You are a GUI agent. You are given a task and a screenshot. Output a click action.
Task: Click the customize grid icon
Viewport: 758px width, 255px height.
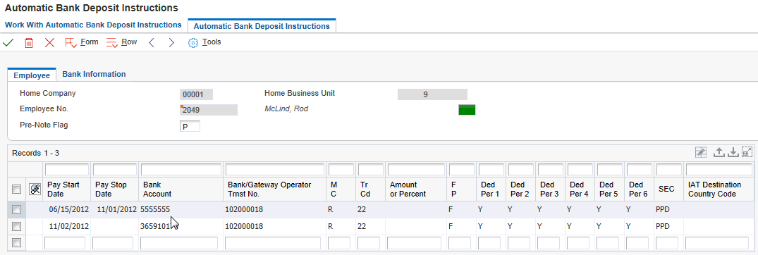coord(700,153)
